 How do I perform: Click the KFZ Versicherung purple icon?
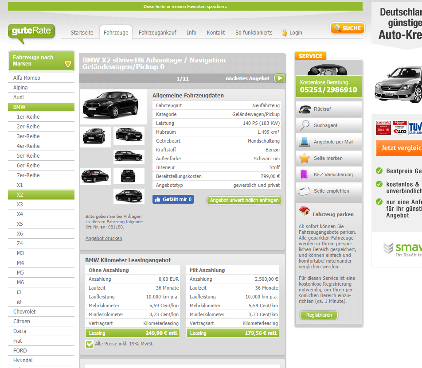pos(304,174)
